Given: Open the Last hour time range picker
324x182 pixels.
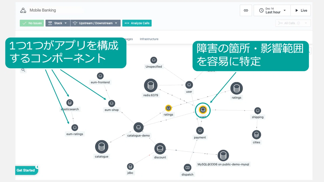Looking at the screenshot, I should (x=272, y=11).
